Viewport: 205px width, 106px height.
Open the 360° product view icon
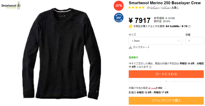pos(119,18)
